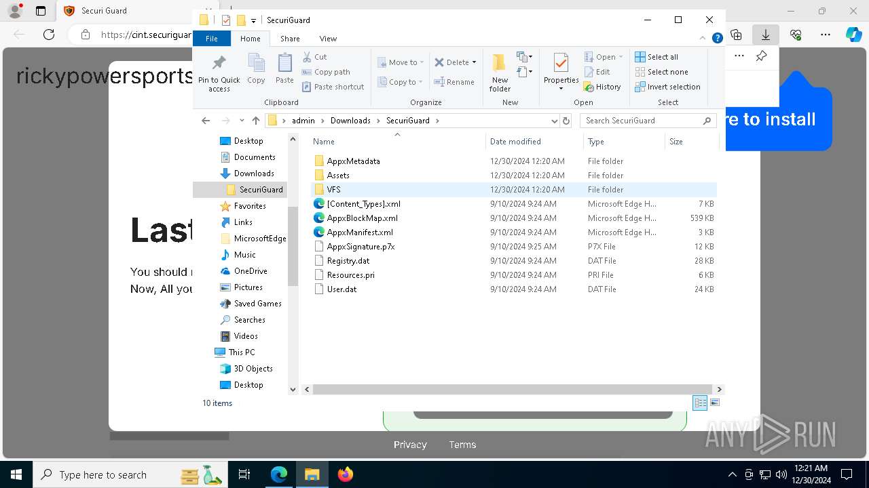Click the Privacy link on webpage
This screenshot has height=488, width=869.
coord(410,445)
